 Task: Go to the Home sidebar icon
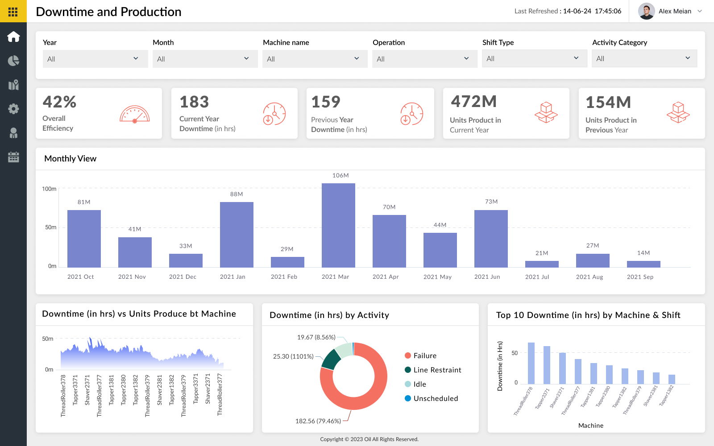click(x=13, y=37)
